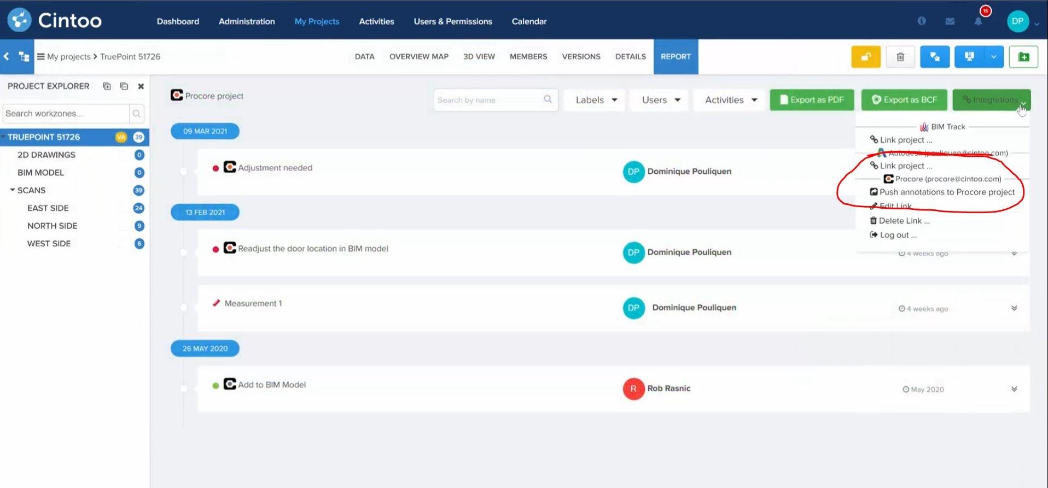Switch to the DATA tab
This screenshot has width=1048, height=488.
(364, 57)
